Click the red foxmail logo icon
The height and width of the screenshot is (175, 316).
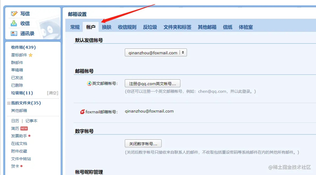point(83,112)
